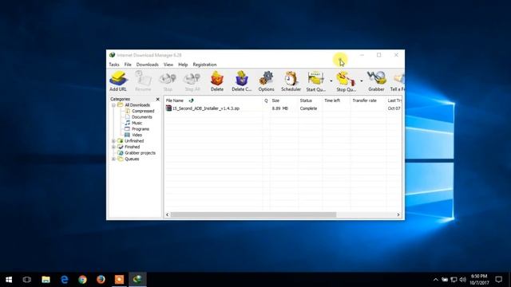Open the Stop Queue dropdown arrow
511x287 pixels.
click(x=362, y=81)
